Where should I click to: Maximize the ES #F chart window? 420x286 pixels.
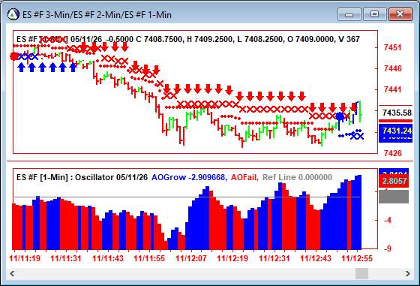[x=374, y=14]
